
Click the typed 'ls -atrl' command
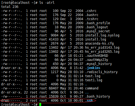coord(47,3)
